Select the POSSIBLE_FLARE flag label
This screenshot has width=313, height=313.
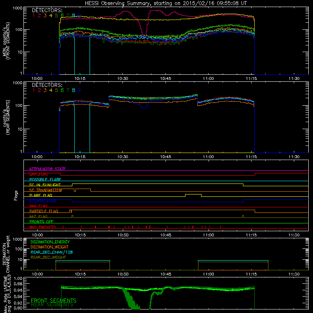pyautogui.click(x=45, y=180)
